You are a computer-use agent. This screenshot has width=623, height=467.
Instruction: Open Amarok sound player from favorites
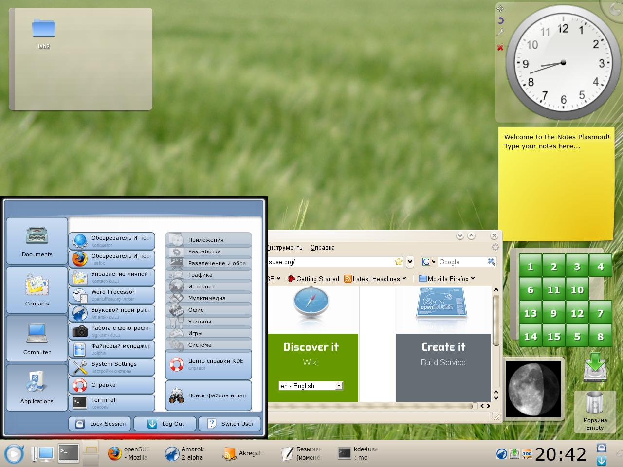112,313
